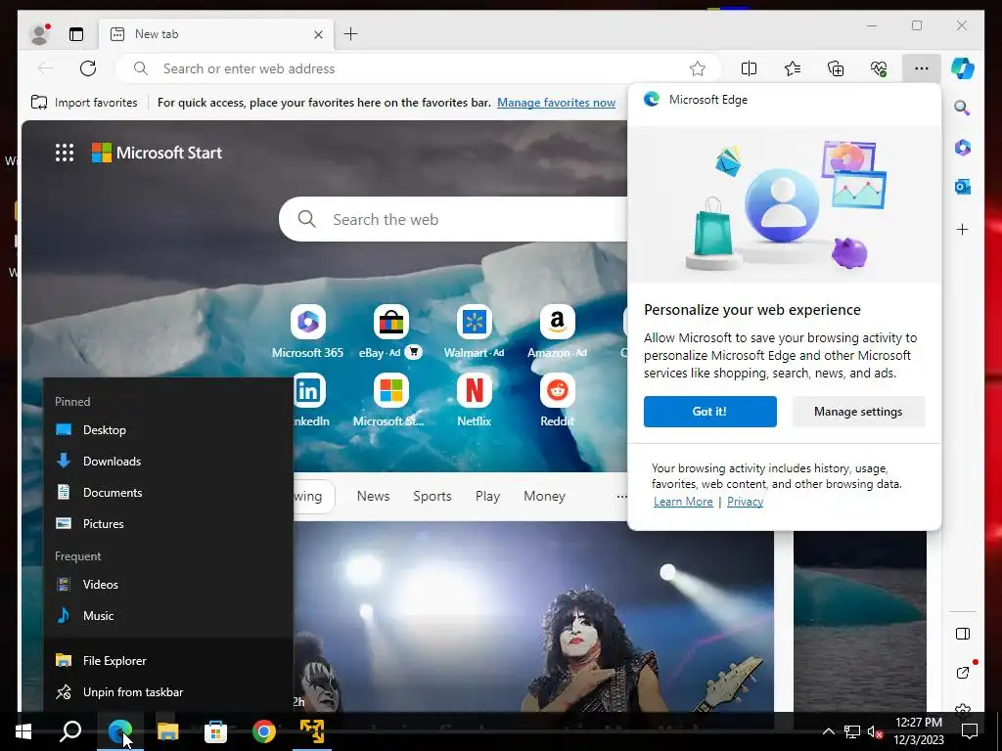Switch to the Sports feed tab

click(432, 496)
